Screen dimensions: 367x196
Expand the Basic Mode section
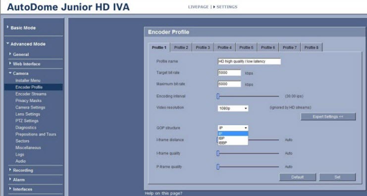point(23,28)
